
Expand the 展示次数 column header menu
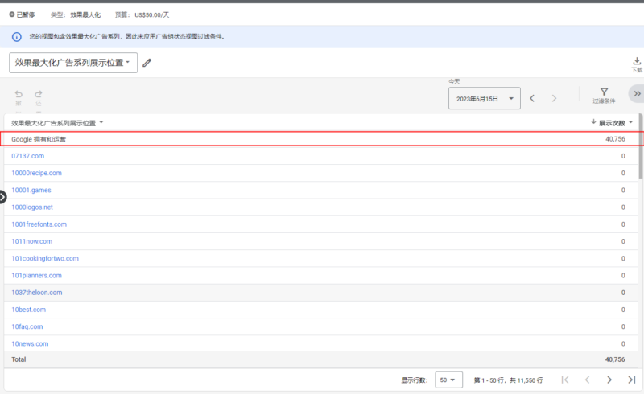click(x=631, y=122)
